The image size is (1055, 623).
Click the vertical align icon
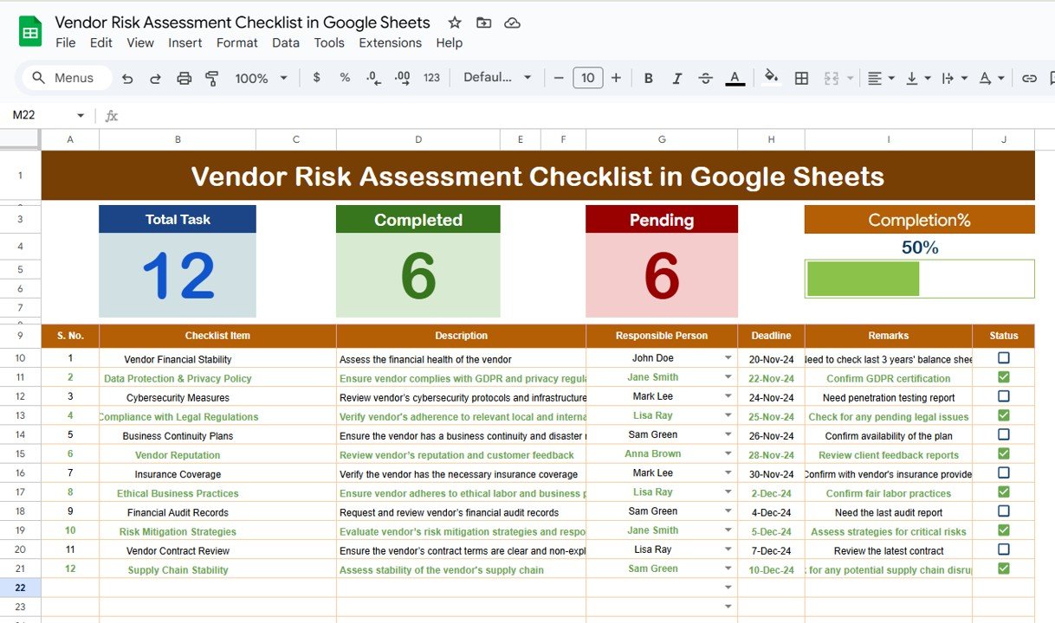[911, 78]
